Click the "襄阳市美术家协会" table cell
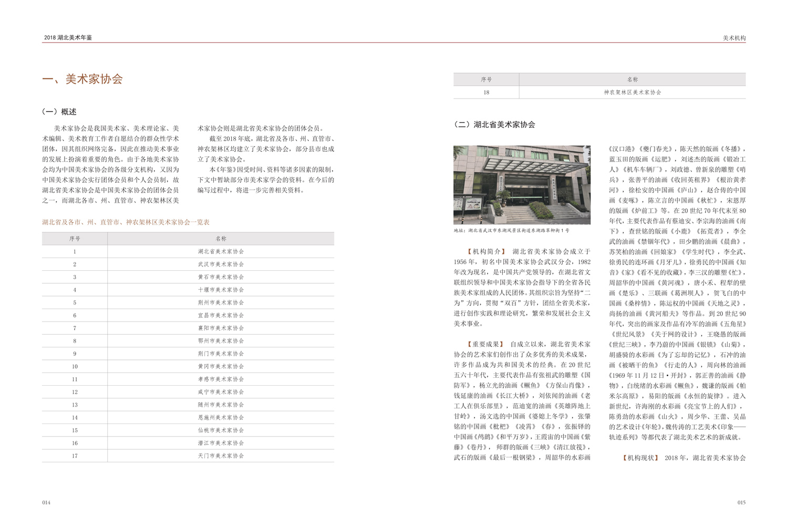The width and height of the screenshot is (788, 531). tap(221, 328)
